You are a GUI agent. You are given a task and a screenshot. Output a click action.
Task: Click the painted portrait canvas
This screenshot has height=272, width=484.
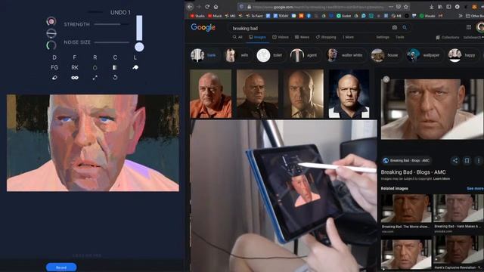(x=92, y=143)
